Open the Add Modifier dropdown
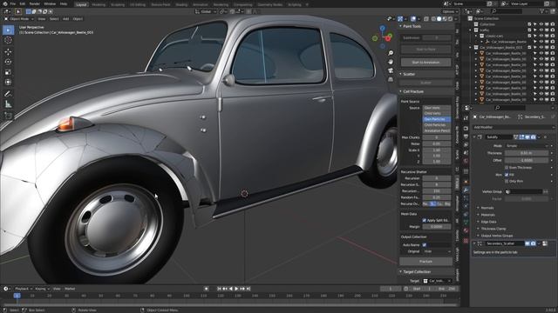The height and width of the screenshot is (313, 558). (x=514, y=127)
